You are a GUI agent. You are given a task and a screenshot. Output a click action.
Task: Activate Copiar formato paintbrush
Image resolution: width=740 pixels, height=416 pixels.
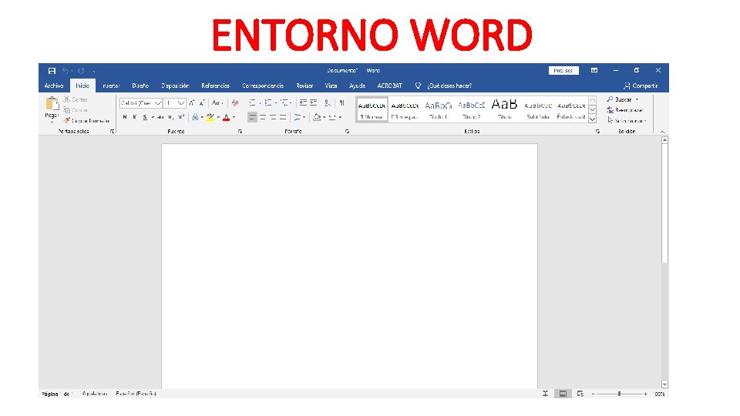[x=86, y=121]
